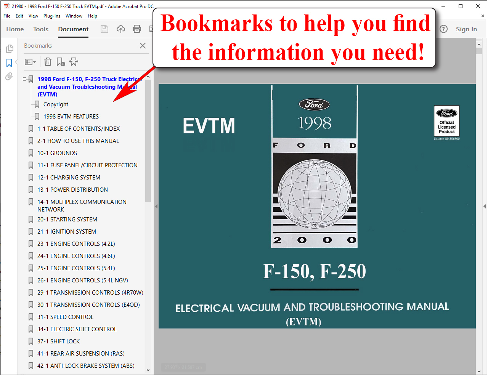Open 26-1 ENGINE CONTROLS (5.4L NGV) bookmark
The image size is (488, 375).
tap(83, 280)
